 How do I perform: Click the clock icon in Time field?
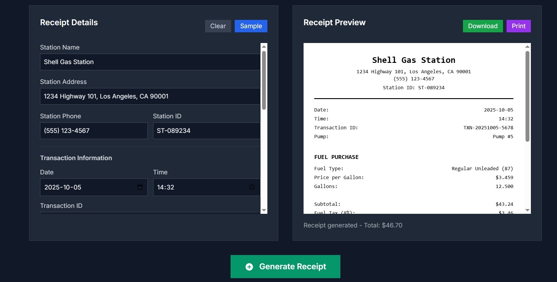252,187
